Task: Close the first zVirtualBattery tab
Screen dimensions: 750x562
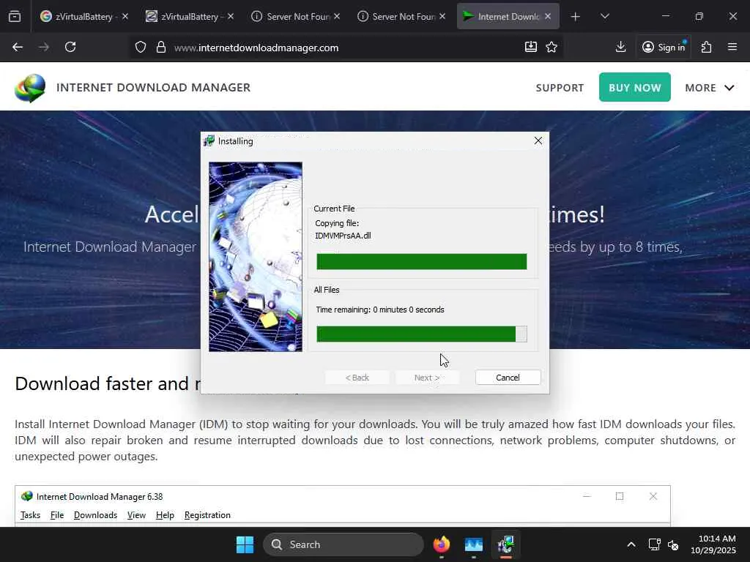Action: pyautogui.click(x=125, y=16)
